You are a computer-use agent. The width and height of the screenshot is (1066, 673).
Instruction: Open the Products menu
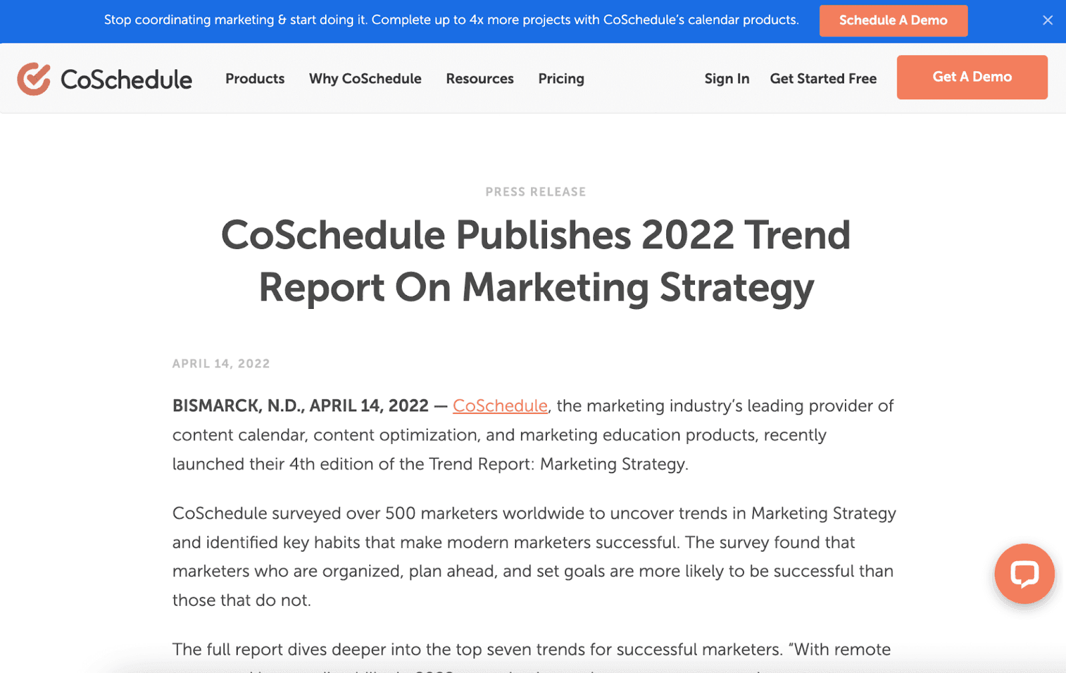pyautogui.click(x=255, y=79)
